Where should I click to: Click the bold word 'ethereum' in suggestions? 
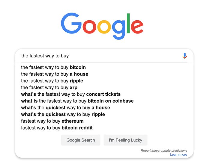pyautogui.click(x=73, y=121)
